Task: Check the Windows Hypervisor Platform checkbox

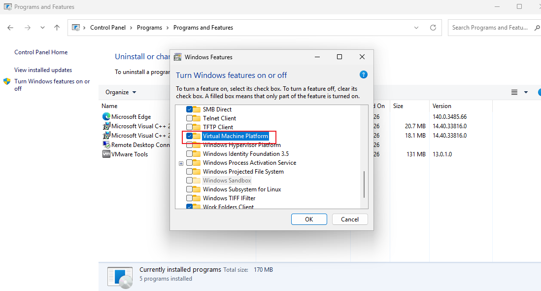Action: [189, 145]
